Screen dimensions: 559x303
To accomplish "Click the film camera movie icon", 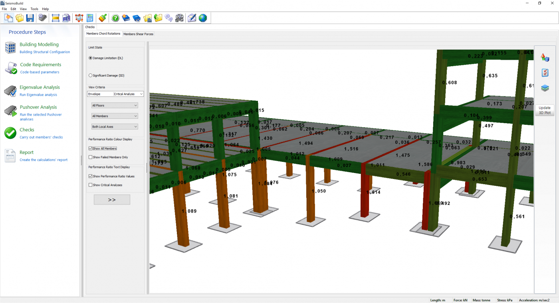I will (180, 18).
